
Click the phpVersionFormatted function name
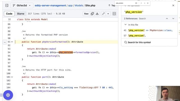54,42
